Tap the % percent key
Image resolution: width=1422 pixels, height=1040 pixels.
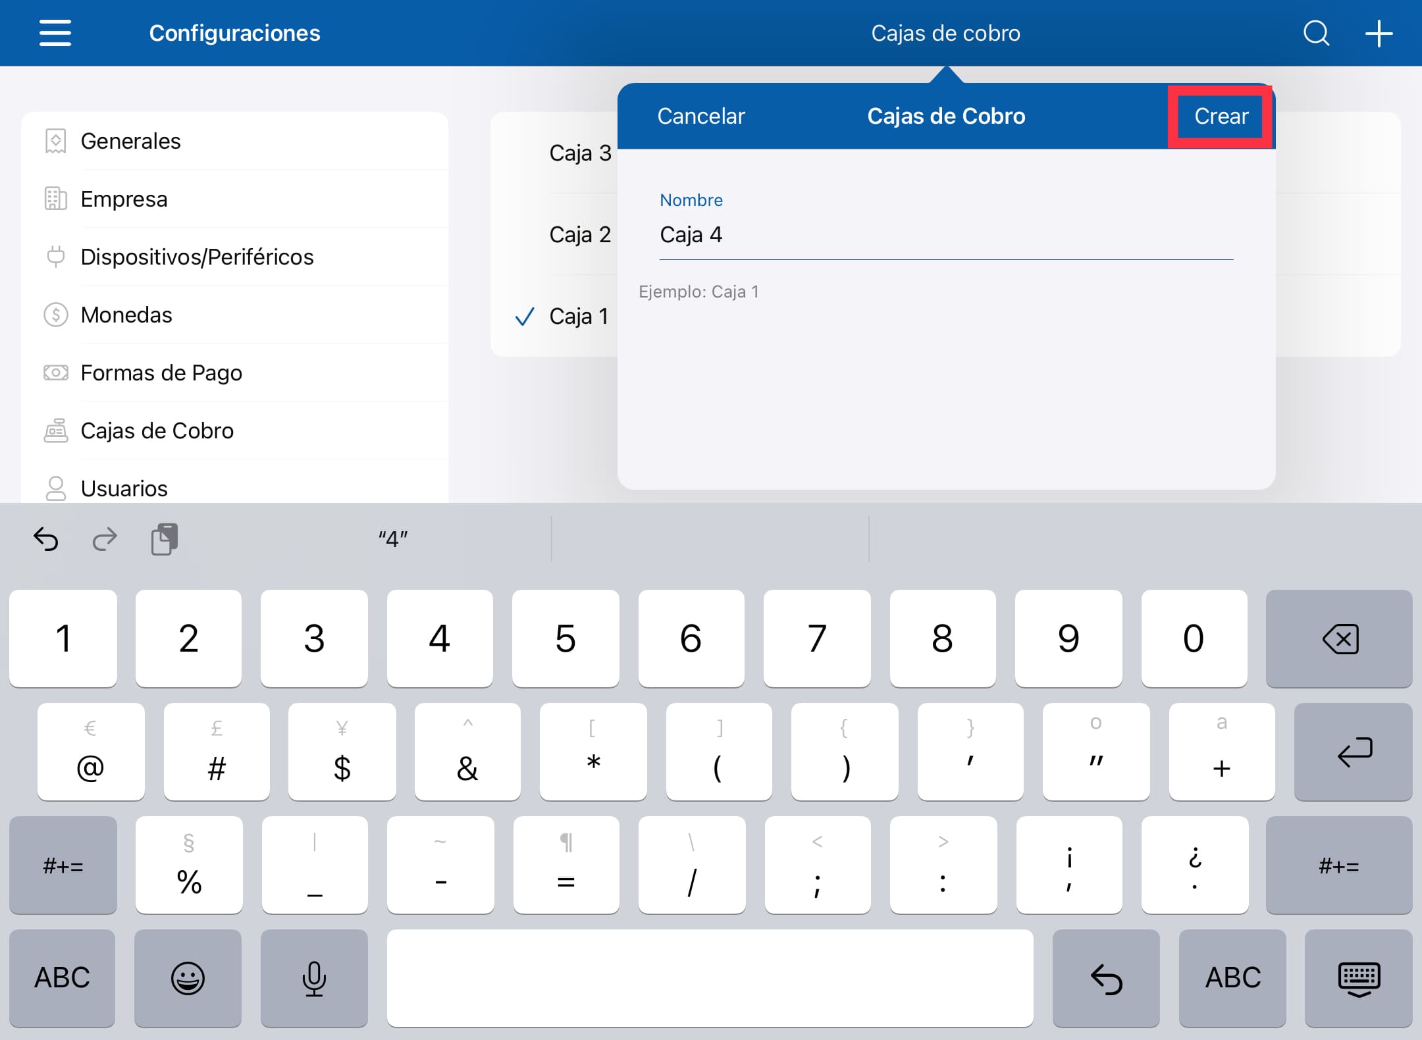tap(189, 865)
